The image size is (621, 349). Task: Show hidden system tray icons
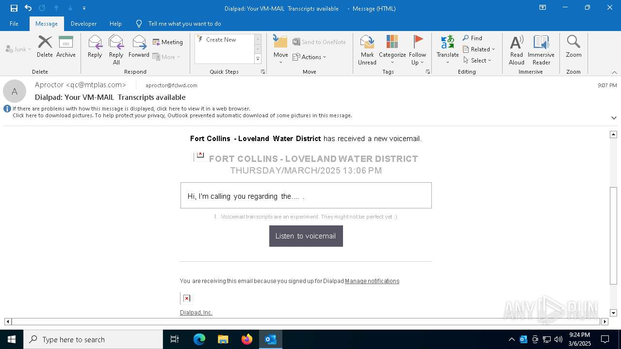tap(511, 339)
